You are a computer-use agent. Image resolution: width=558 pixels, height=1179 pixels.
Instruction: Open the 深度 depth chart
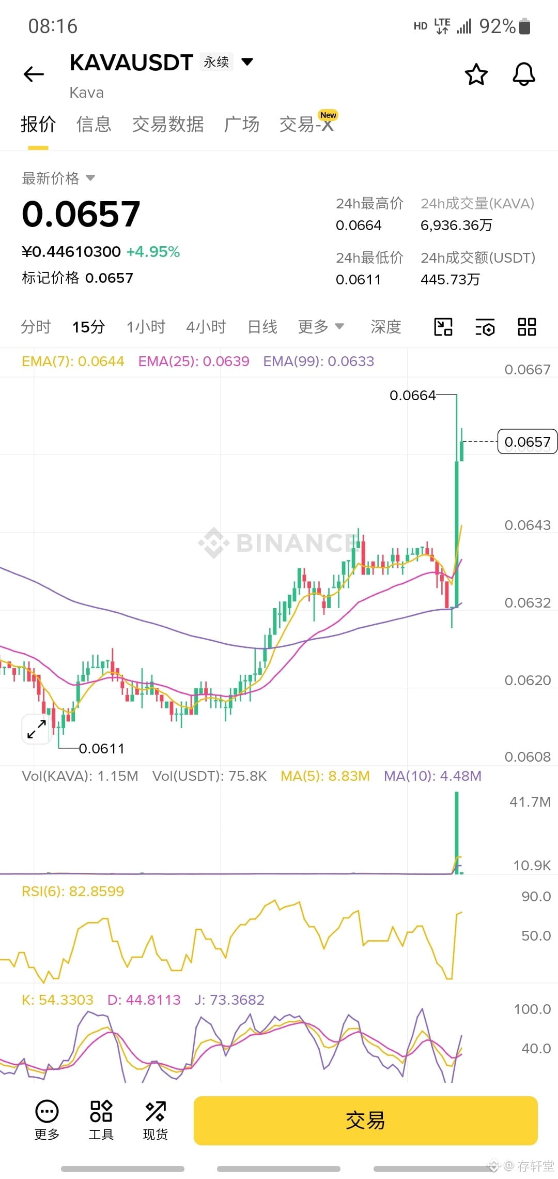(386, 327)
